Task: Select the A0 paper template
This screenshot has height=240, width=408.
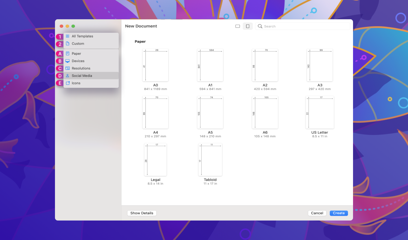Action: coord(155,69)
